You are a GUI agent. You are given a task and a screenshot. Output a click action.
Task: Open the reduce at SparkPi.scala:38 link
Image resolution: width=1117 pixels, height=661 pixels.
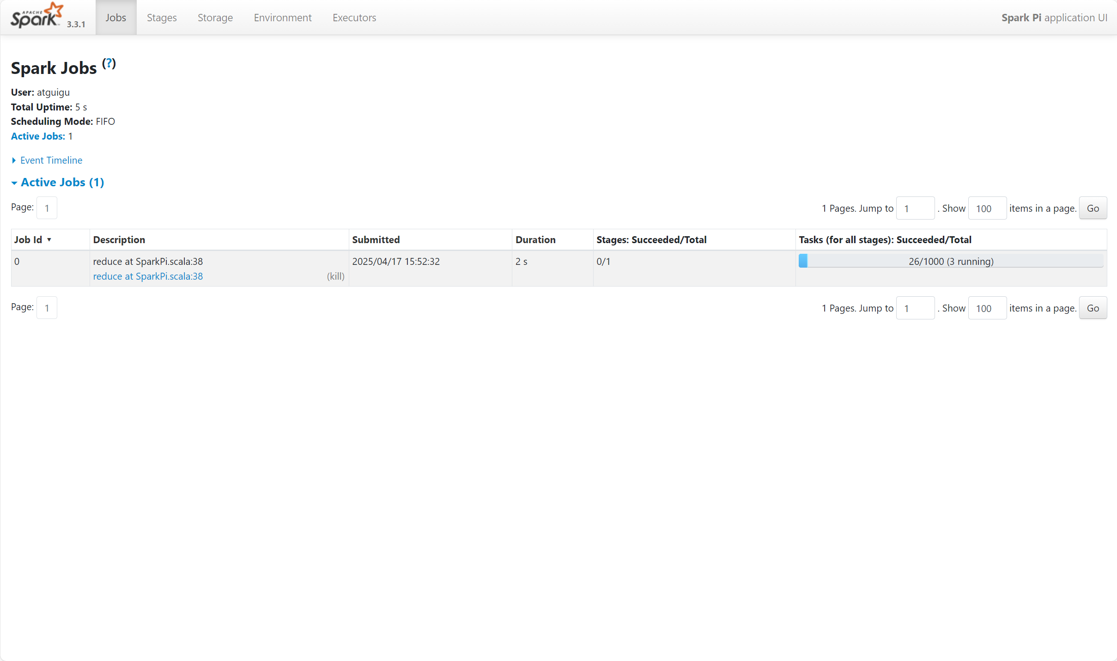pos(148,276)
